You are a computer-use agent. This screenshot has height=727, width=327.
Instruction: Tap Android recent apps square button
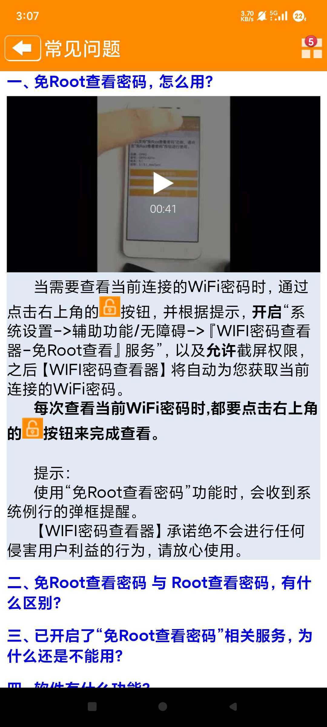tap(92, 707)
